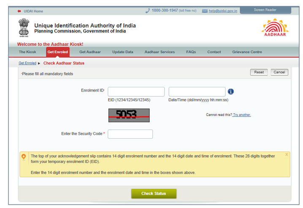Open the Update Data tab
The width and height of the screenshot is (303, 208).
pyautogui.click(x=123, y=52)
